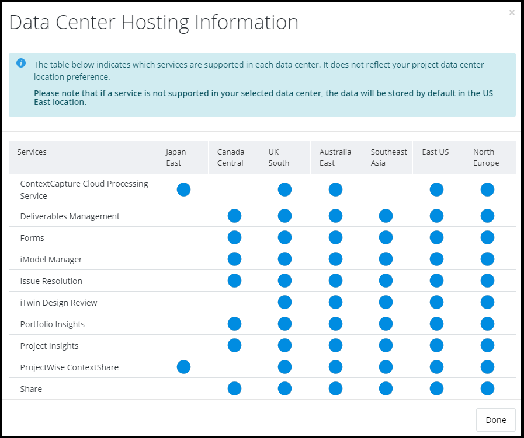Select the Deliverables Management row label
Image resolution: width=524 pixels, height=438 pixels.
click(70, 216)
